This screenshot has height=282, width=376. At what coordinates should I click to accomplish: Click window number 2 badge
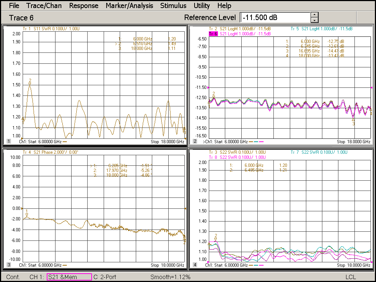pos(195,141)
